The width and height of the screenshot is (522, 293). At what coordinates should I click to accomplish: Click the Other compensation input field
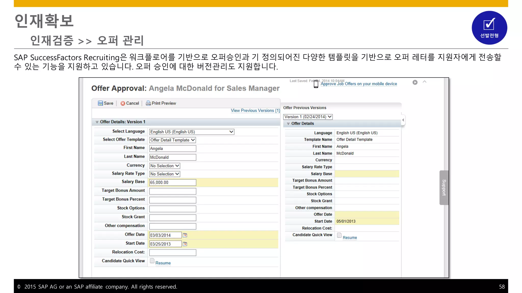(173, 226)
